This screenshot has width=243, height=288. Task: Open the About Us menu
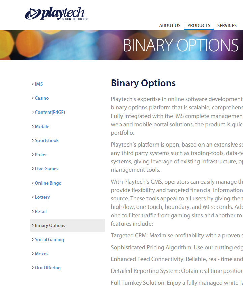170,25
